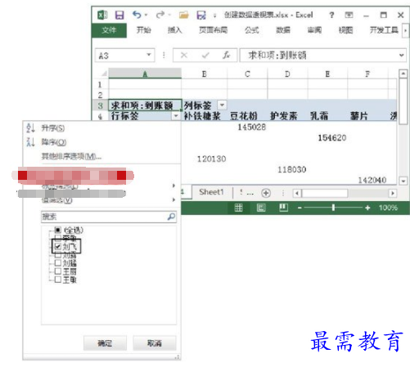Confirm formula entry with the check icon

pyautogui.click(x=205, y=56)
